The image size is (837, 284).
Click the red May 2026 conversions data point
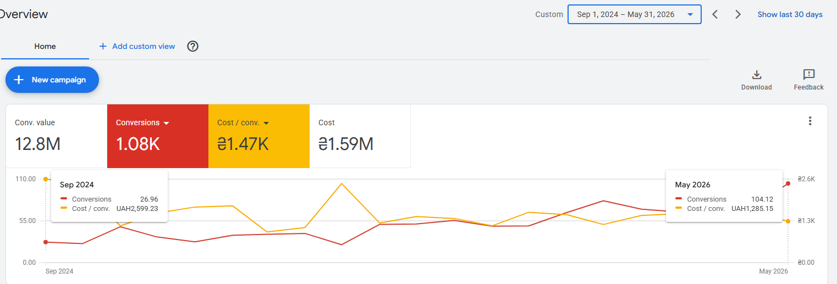pos(788,183)
